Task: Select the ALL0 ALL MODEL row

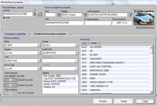Action: (x=115, y=47)
